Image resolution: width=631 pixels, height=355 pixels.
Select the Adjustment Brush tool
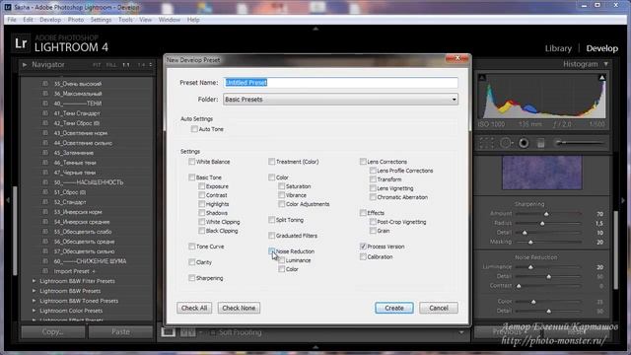point(580,142)
